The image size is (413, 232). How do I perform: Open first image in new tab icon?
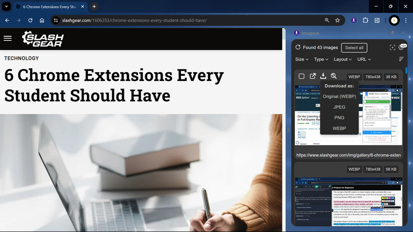coord(312,76)
